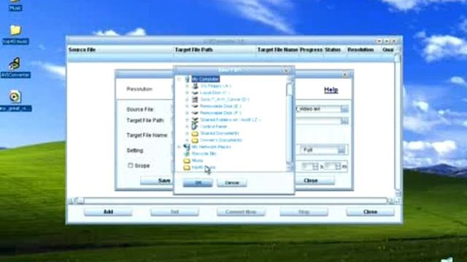This screenshot has height=262, width=467.
Task: Select the Control Panel icon in tree
Action: click(195, 127)
